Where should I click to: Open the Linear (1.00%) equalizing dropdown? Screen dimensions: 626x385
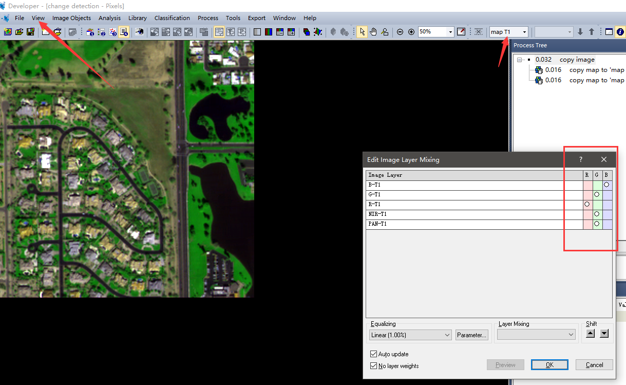tap(410, 335)
